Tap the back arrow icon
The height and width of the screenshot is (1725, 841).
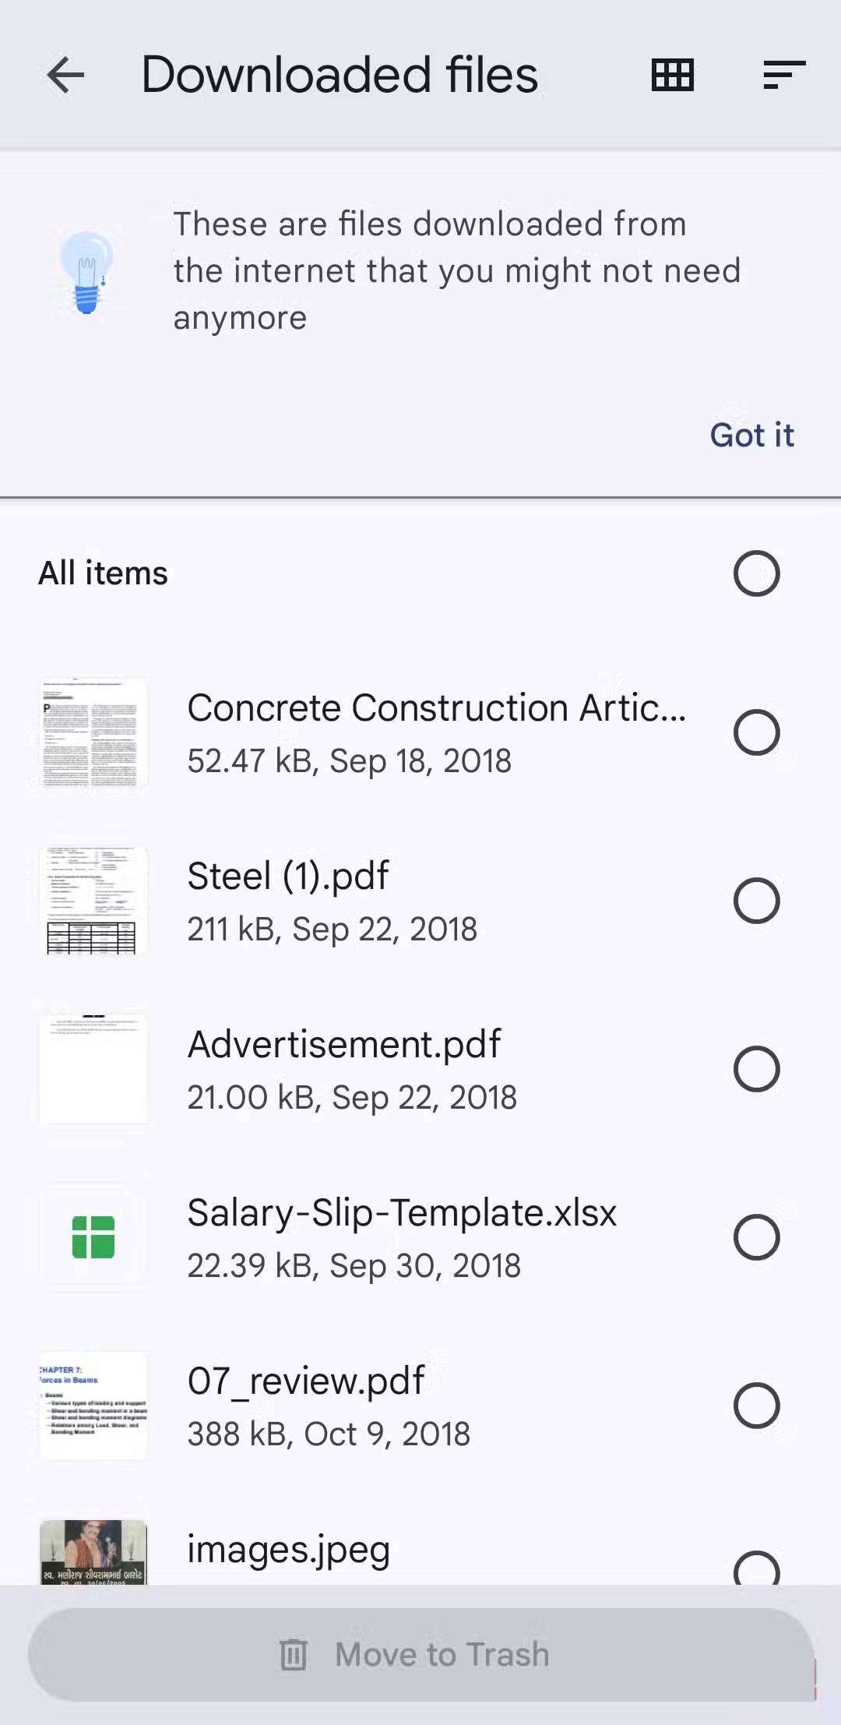click(x=65, y=76)
